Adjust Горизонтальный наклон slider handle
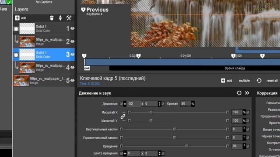 coord(174,138)
